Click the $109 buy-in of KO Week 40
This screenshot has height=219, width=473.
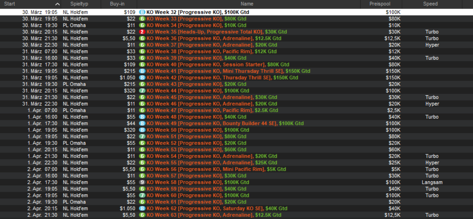[x=129, y=65]
